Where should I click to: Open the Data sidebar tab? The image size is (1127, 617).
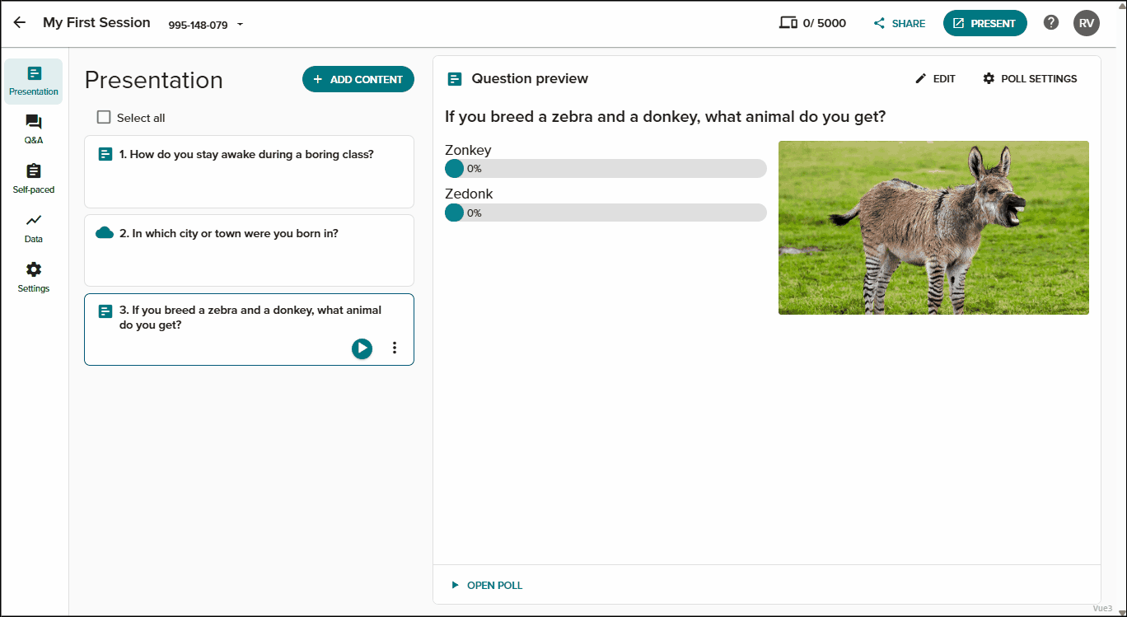click(x=34, y=229)
